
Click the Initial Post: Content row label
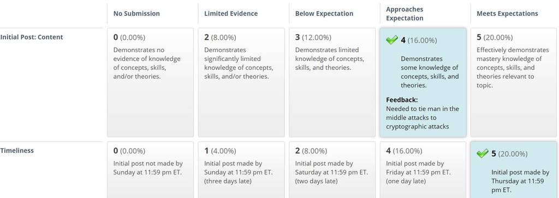[31, 37]
